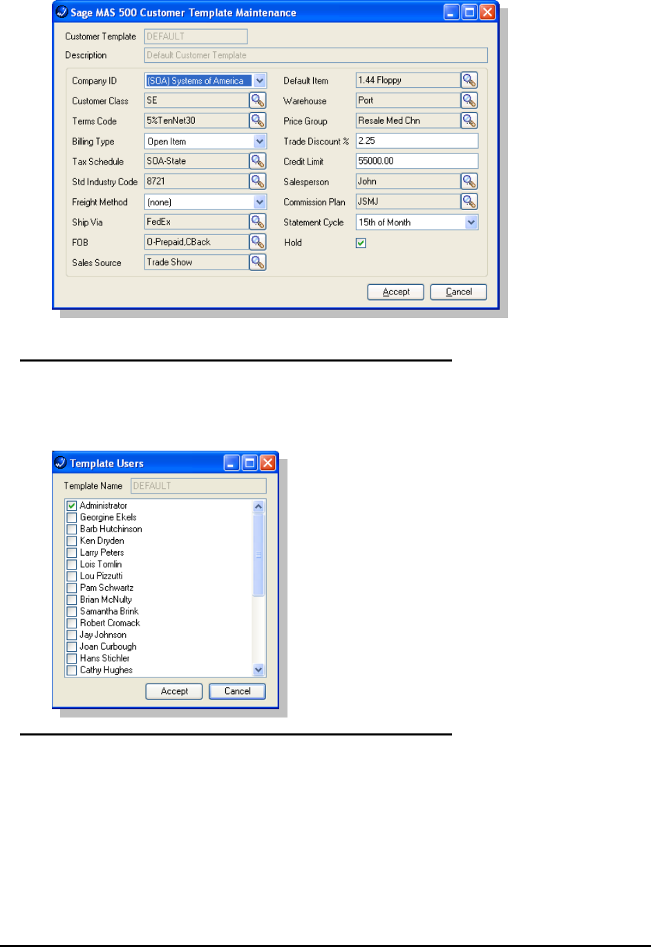Image resolution: width=651 pixels, height=947 pixels.
Task: Open lookup for Tax Schedule field
Action: click(258, 161)
